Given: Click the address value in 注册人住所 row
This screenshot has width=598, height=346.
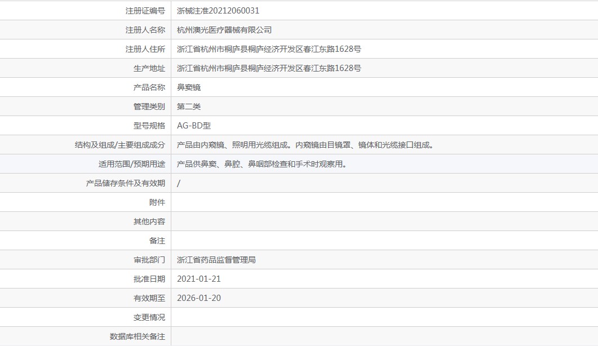Looking at the screenshot, I should click(269, 49).
